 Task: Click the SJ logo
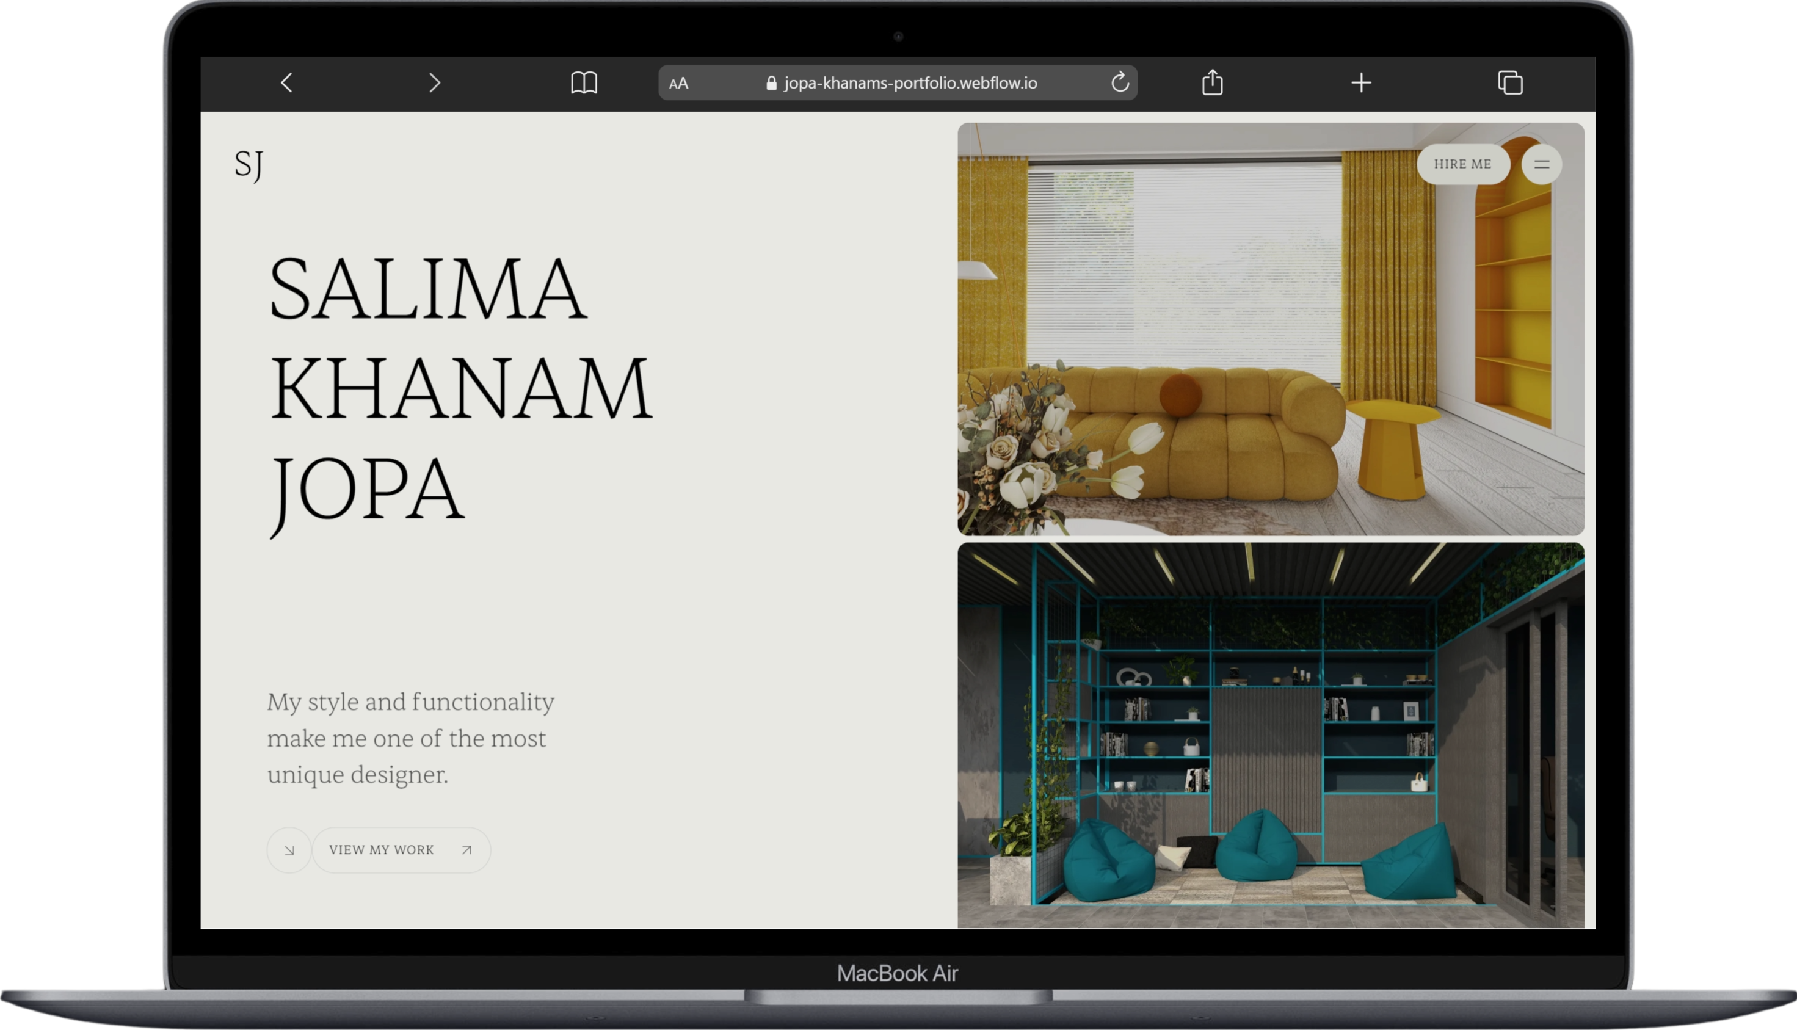(x=249, y=165)
